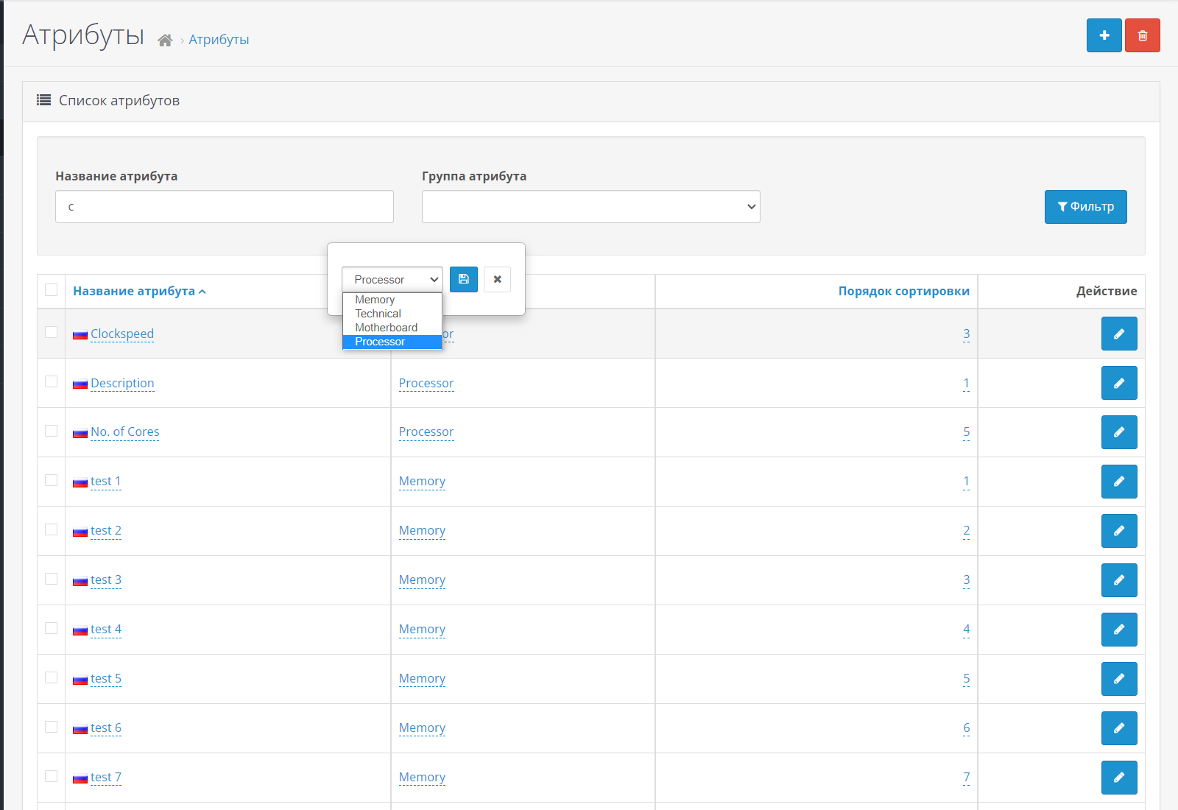The height and width of the screenshot is (810, 1178).
Task: Click the test 5 attribute name
Action: point(106,678)
